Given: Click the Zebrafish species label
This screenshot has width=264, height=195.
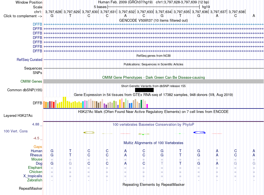Looking at the screenshot, I should (x=35, y=180).
